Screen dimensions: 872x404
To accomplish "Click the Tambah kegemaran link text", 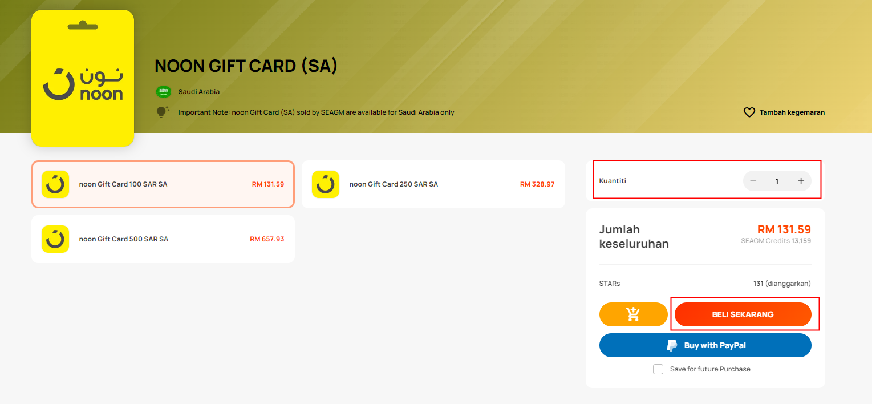I will click(792, 112).
